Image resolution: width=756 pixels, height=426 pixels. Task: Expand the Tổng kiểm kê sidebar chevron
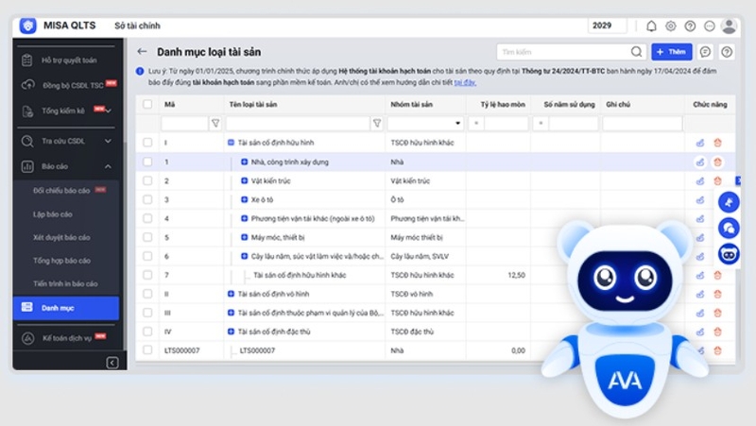[109, 111]
